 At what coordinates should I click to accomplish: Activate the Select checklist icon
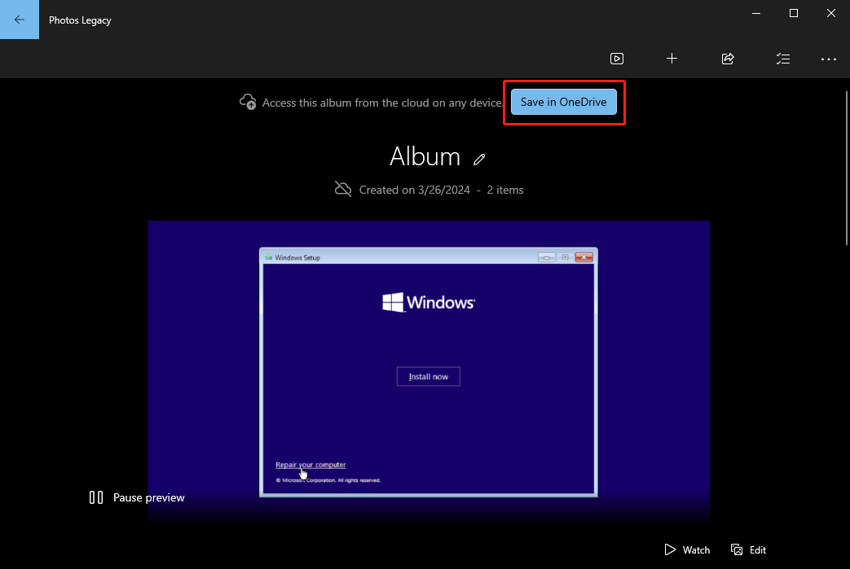coord(782,59)
